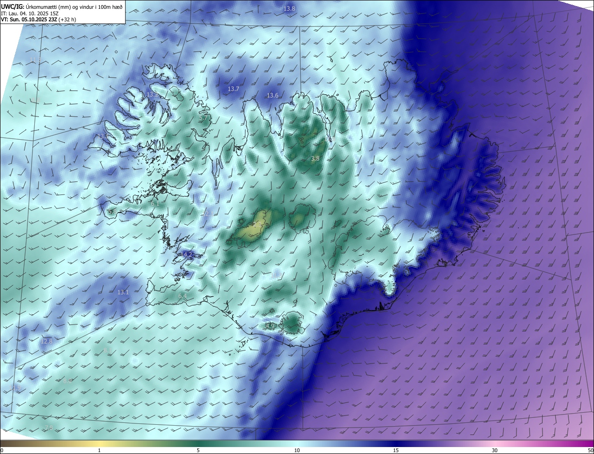
Task: Click the 5.7 value label
Action: click(x=203, y=118)
